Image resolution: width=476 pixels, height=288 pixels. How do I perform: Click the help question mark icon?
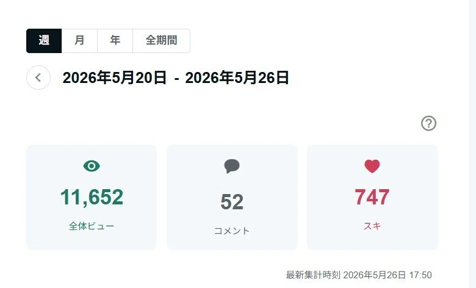pyautogui.click(x=428, y=123)
